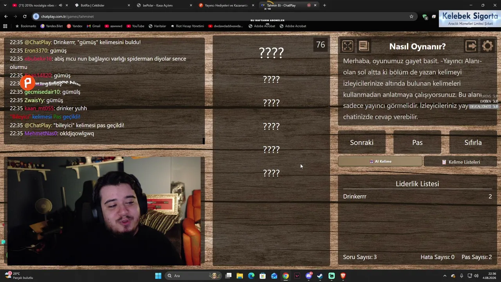Screen dimensions: 501x282
Task: Open the Yandex.Bilet bookmark
Action: coord(51,26)
